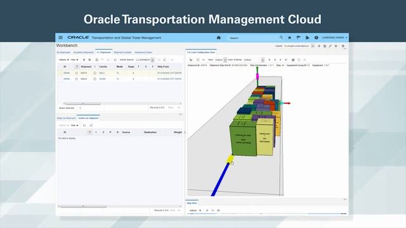The image size is (406, 228).
Task: Open the ID link in second shipment row
Action: pyautogui.click(x=67, y=79)
